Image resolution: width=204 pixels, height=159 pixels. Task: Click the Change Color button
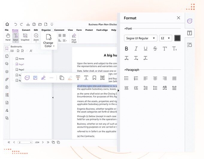48,41
